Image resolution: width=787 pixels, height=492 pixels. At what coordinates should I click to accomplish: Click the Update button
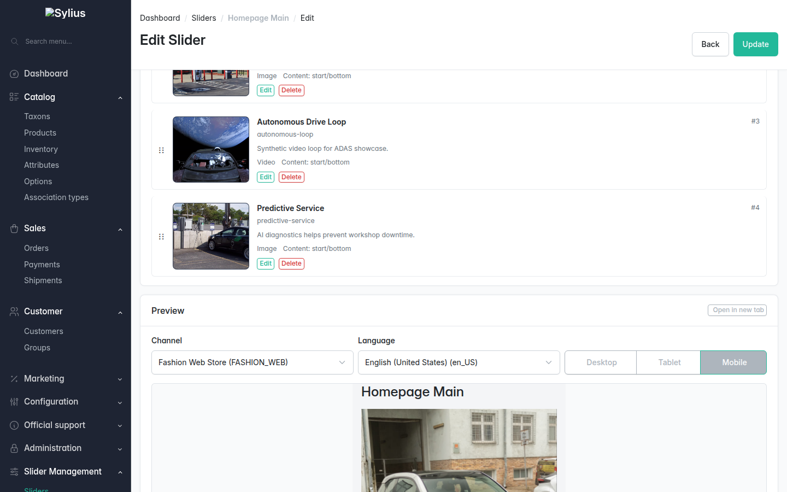pos(756,44)
